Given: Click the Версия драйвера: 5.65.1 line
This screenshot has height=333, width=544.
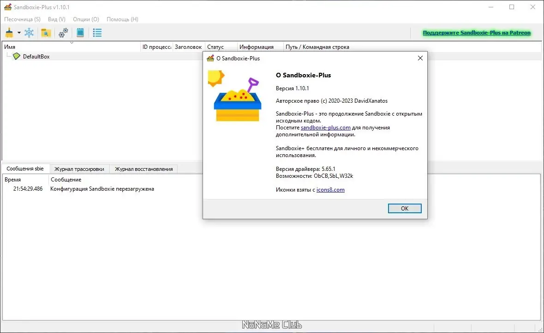Looking at the screenshot, I should [305, 169].
